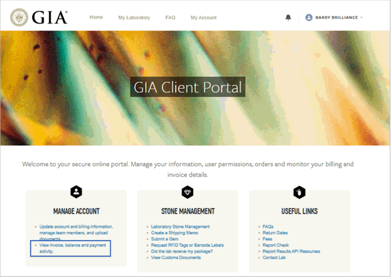Open the Return Dates link
The image size is (391, 277).
tap(275, 233)
